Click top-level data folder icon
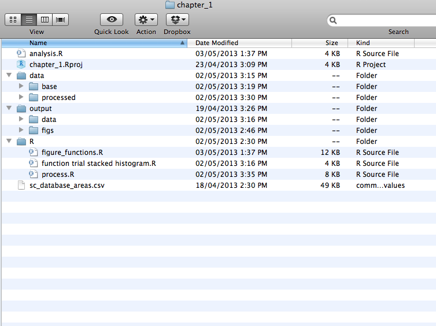Screen dimensions: 436x326 point(21,76)
